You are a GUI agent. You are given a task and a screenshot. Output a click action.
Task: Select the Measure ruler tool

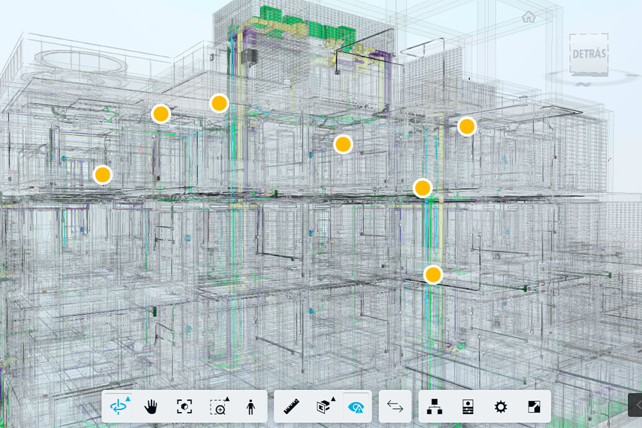pyautogui.click(x=293, y=407)
